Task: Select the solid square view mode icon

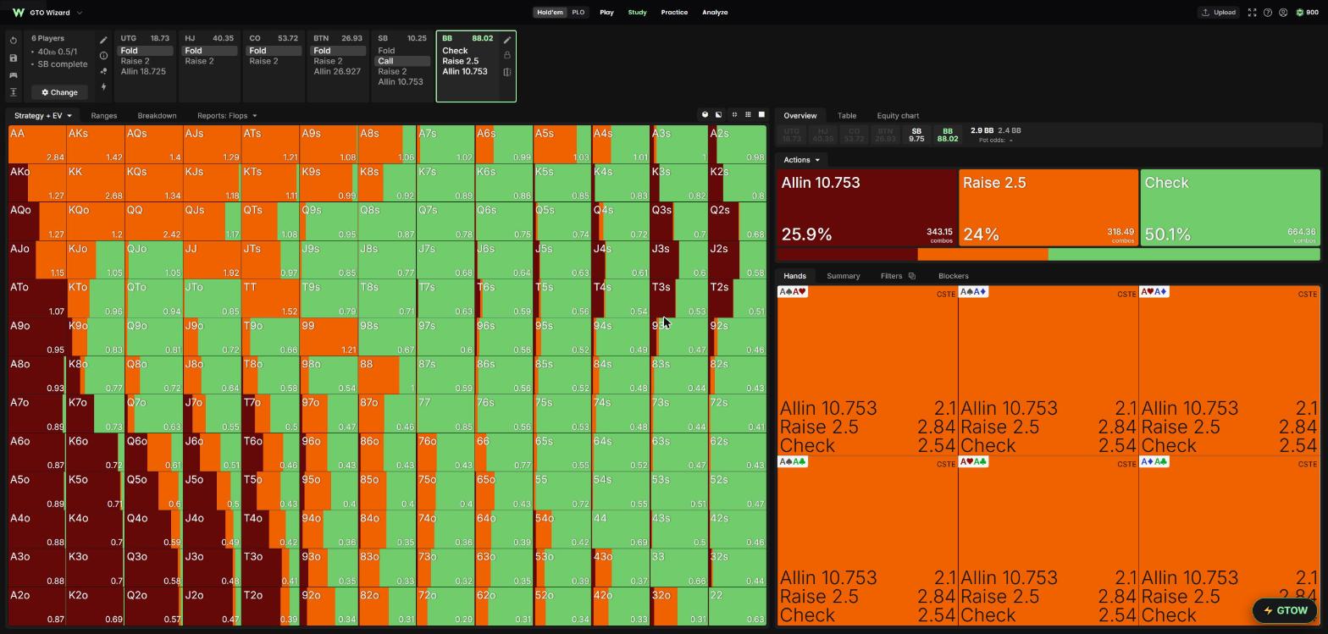Action: click(x=761, y=115)
